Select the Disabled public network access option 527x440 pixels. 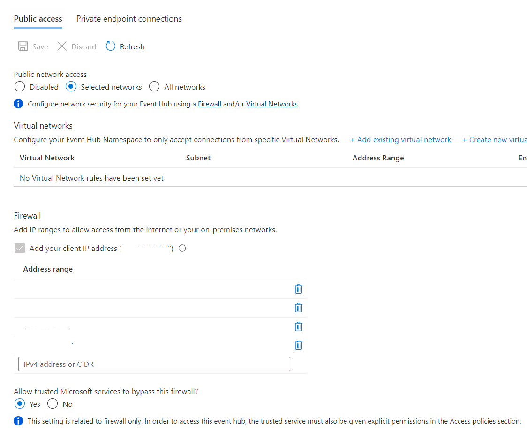[19, 86]
